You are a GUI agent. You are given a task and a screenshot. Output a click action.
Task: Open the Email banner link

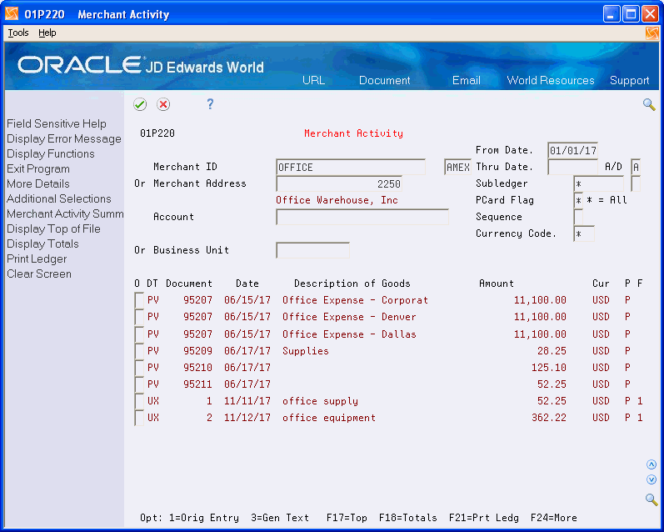(467, 81)
